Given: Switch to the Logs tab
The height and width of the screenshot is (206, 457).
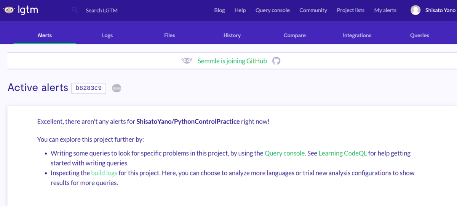Looking at the screenshot, I should pos(107,35).
